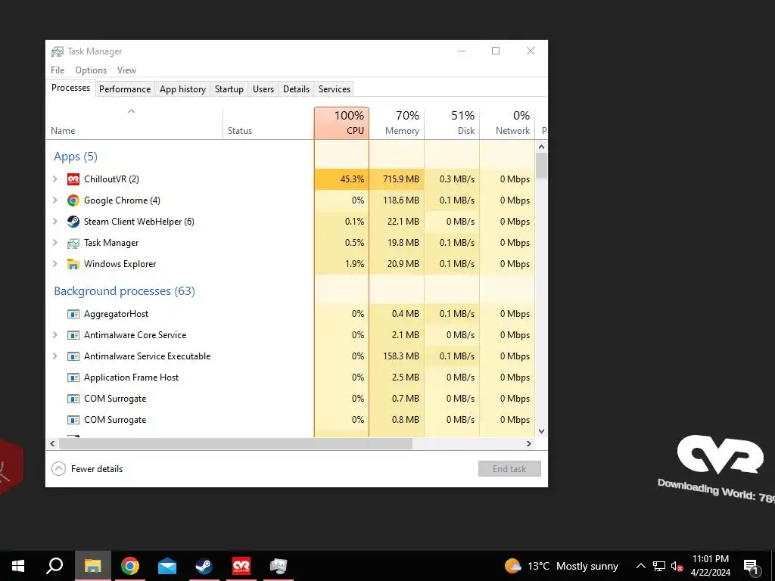Click the vertical scrollbar up arrow
This screenshot has height=581, width=775.
pyautogui.click(x=541, y=147)
